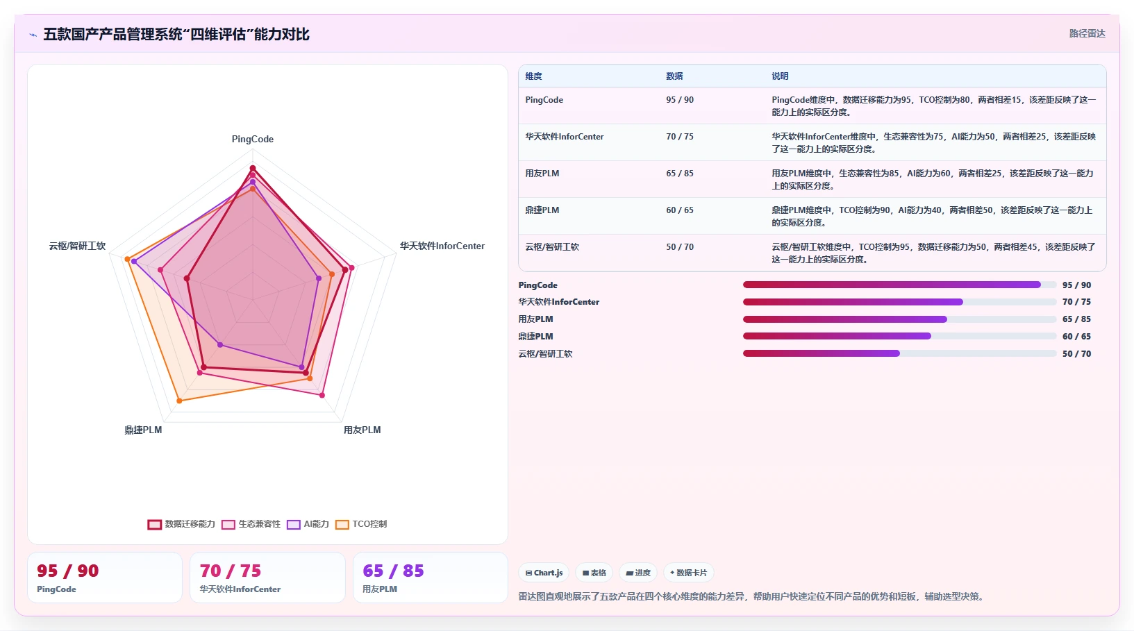Click the 50 / 70 table cell
Screen dimensions: 1134x631
tap(679, 247)
